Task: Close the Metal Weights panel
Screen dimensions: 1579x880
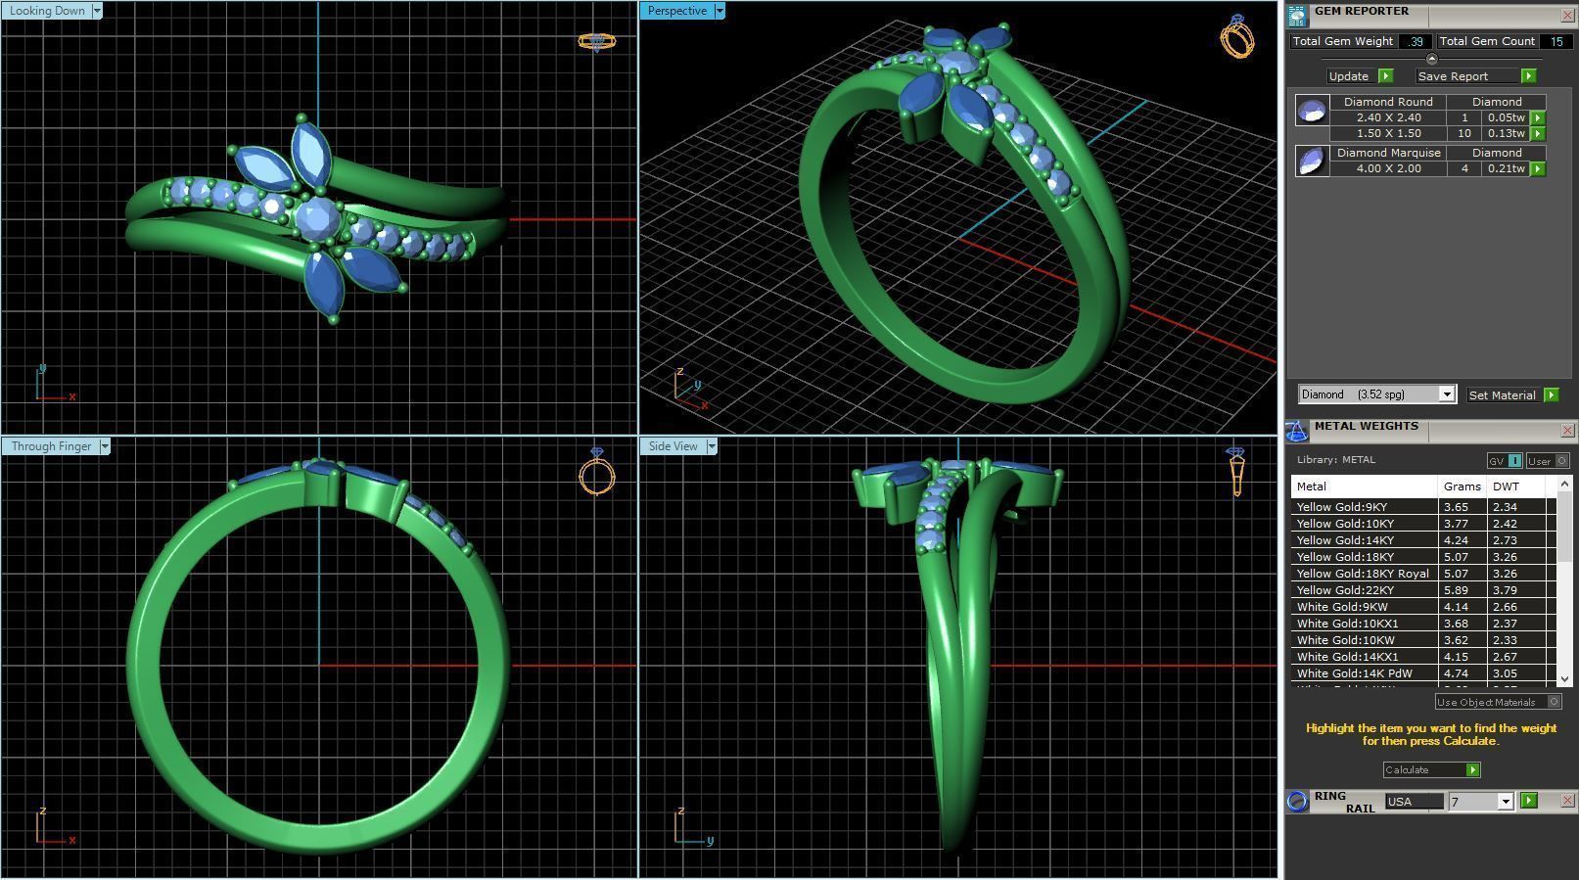Action: tap(1567, 431)
